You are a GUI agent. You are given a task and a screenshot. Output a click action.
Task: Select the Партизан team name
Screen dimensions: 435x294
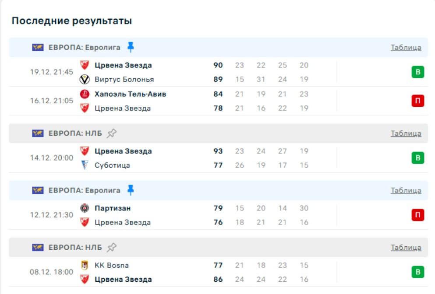[113, 208]
